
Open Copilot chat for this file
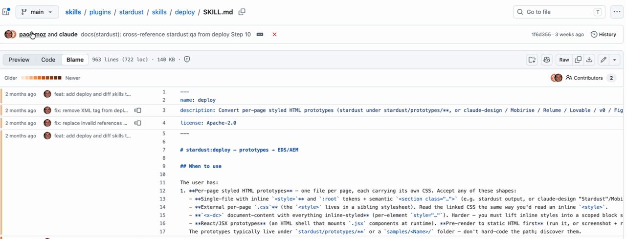click(547, 60)
